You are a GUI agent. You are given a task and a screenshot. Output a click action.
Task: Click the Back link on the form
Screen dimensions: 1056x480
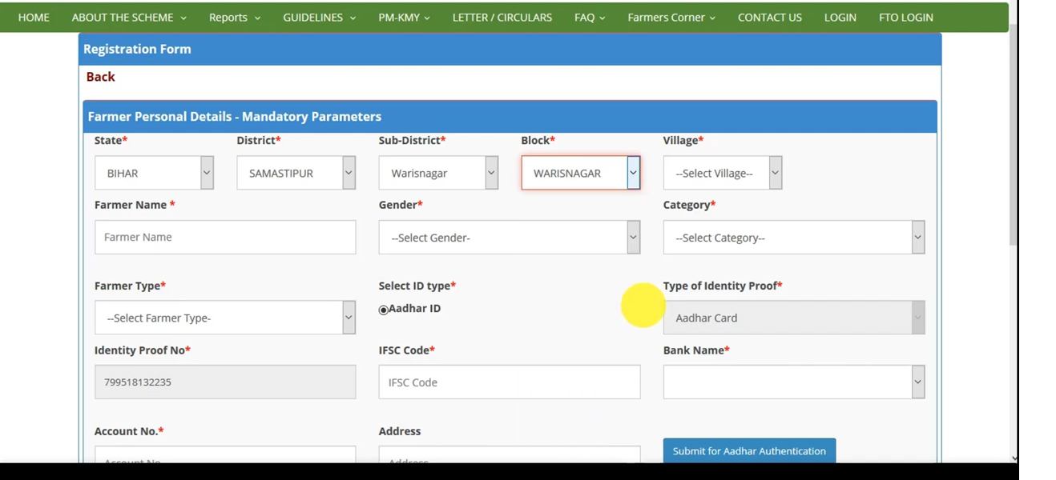point(99,76)
